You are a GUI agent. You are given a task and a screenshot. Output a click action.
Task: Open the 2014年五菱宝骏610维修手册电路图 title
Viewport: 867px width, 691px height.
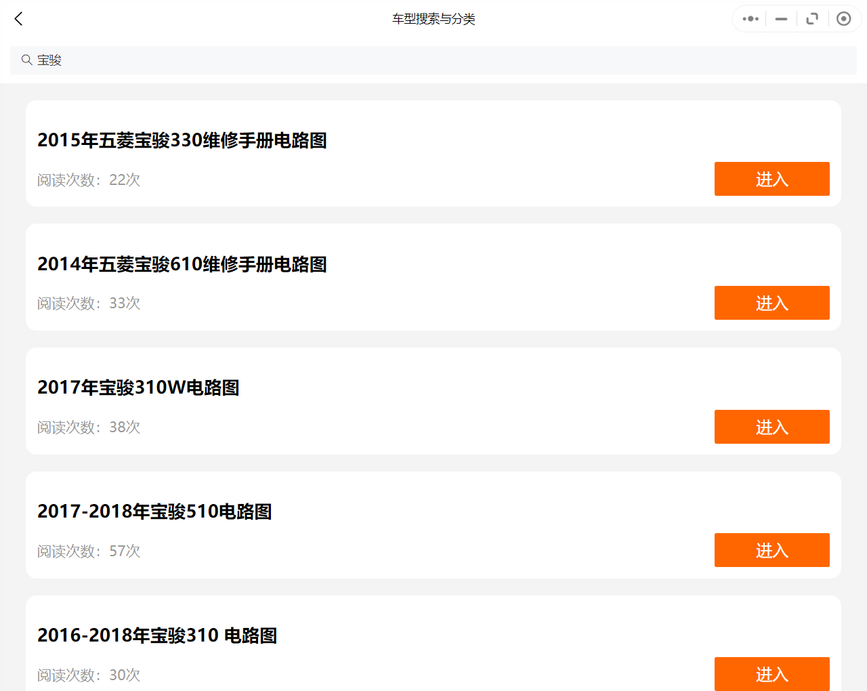[182, 264]
